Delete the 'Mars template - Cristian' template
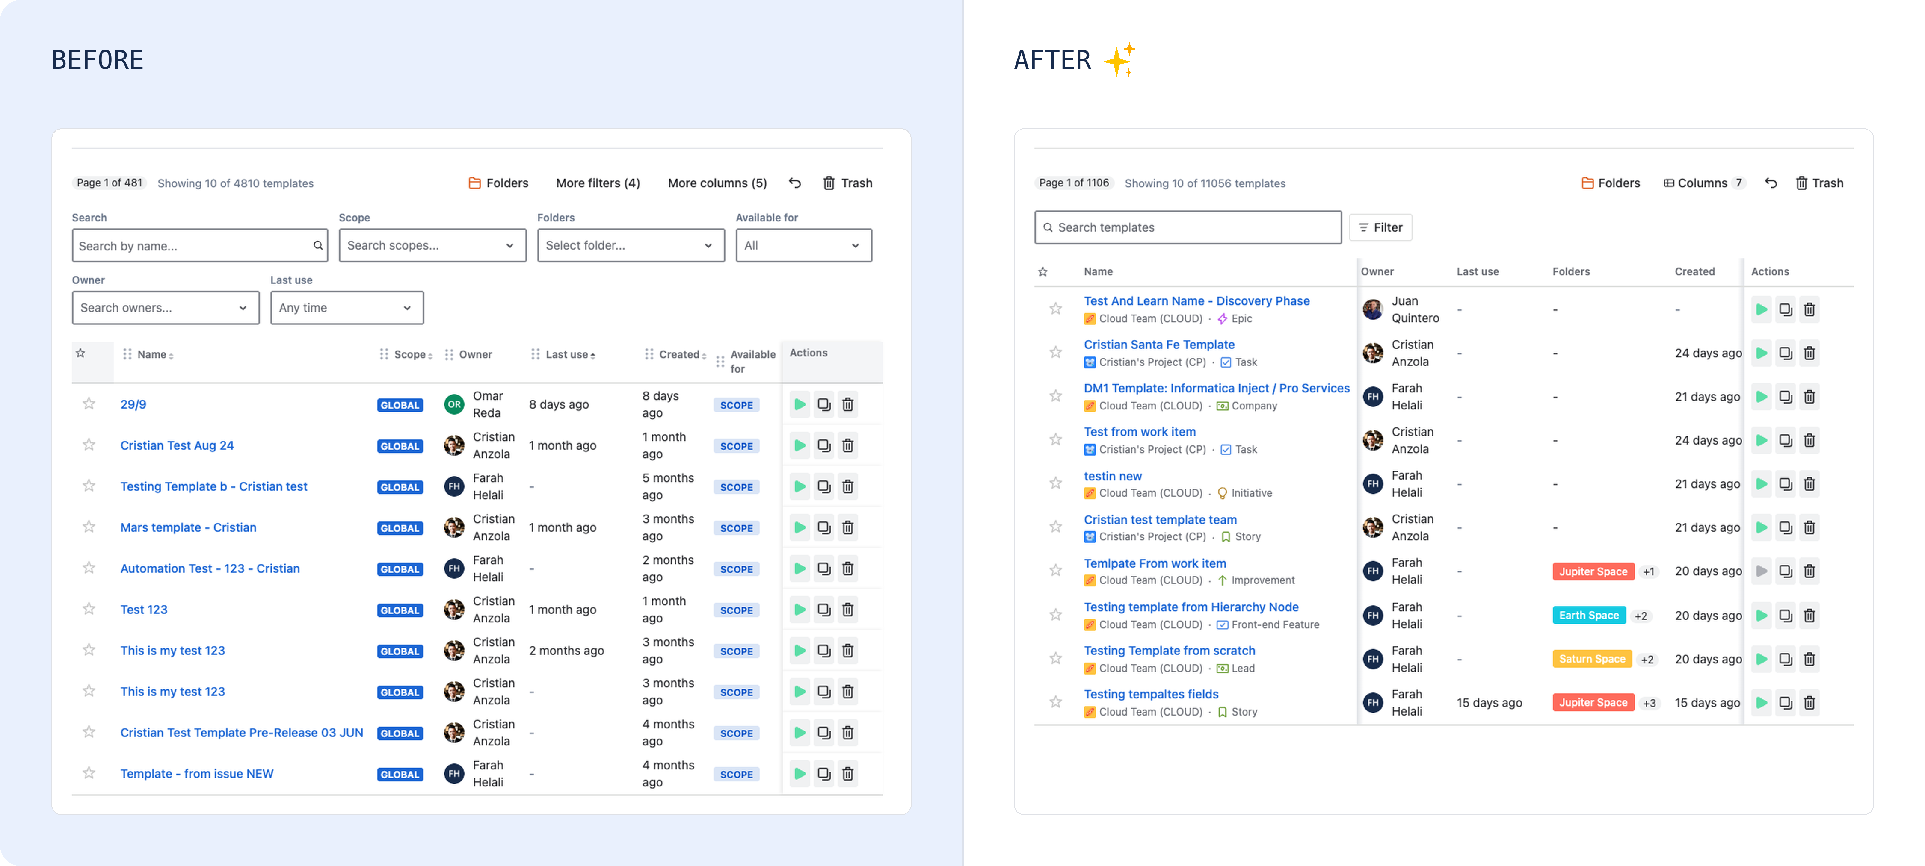 click(847, 528)
